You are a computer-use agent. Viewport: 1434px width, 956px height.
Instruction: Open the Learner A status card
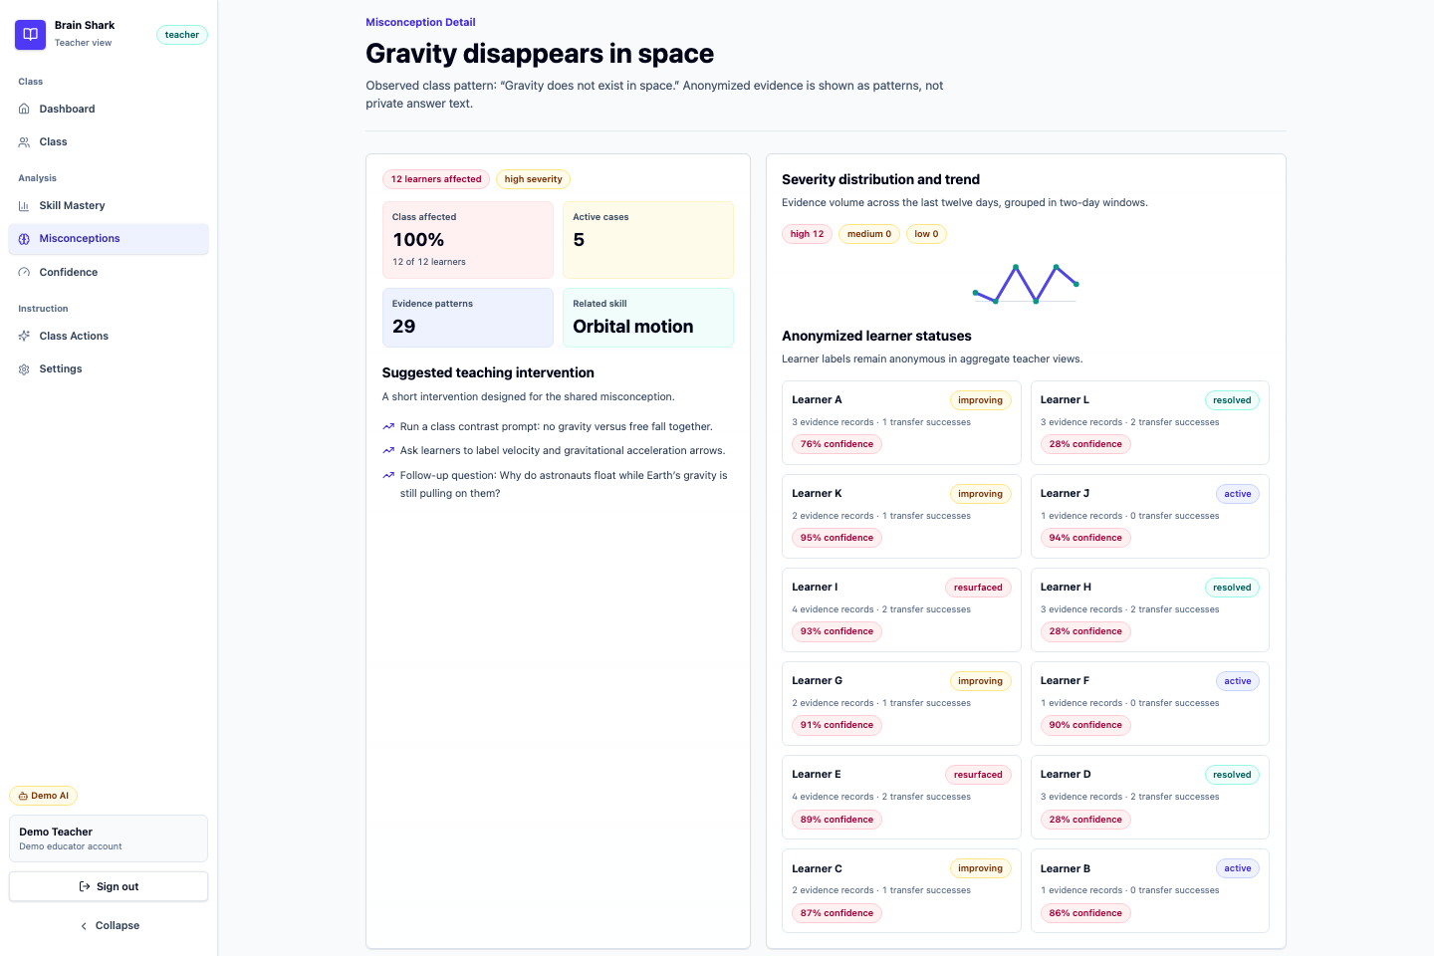click(x=901, y=422)
